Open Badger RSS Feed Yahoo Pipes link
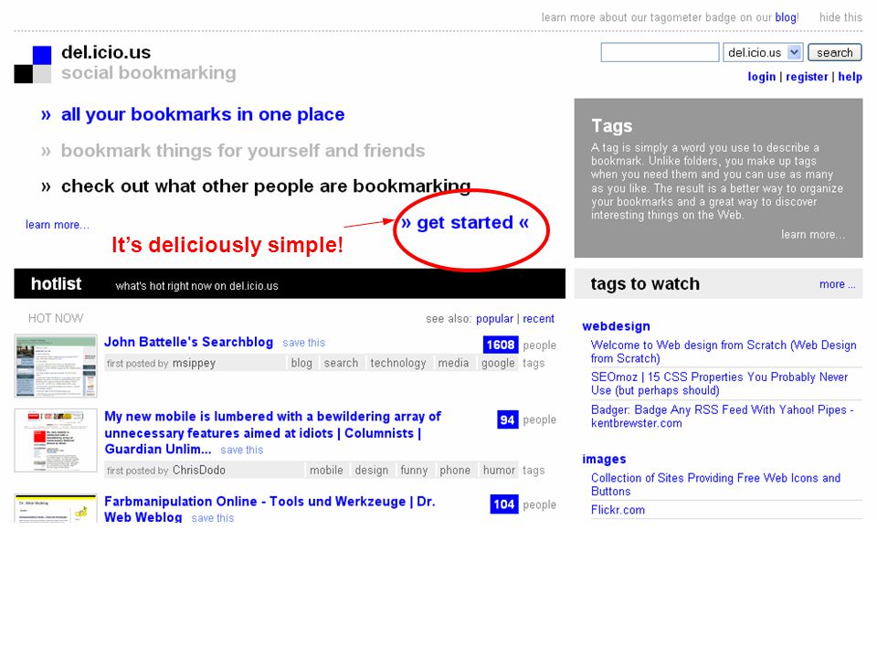This screenshot has width=877, height=658. (722, 416)
